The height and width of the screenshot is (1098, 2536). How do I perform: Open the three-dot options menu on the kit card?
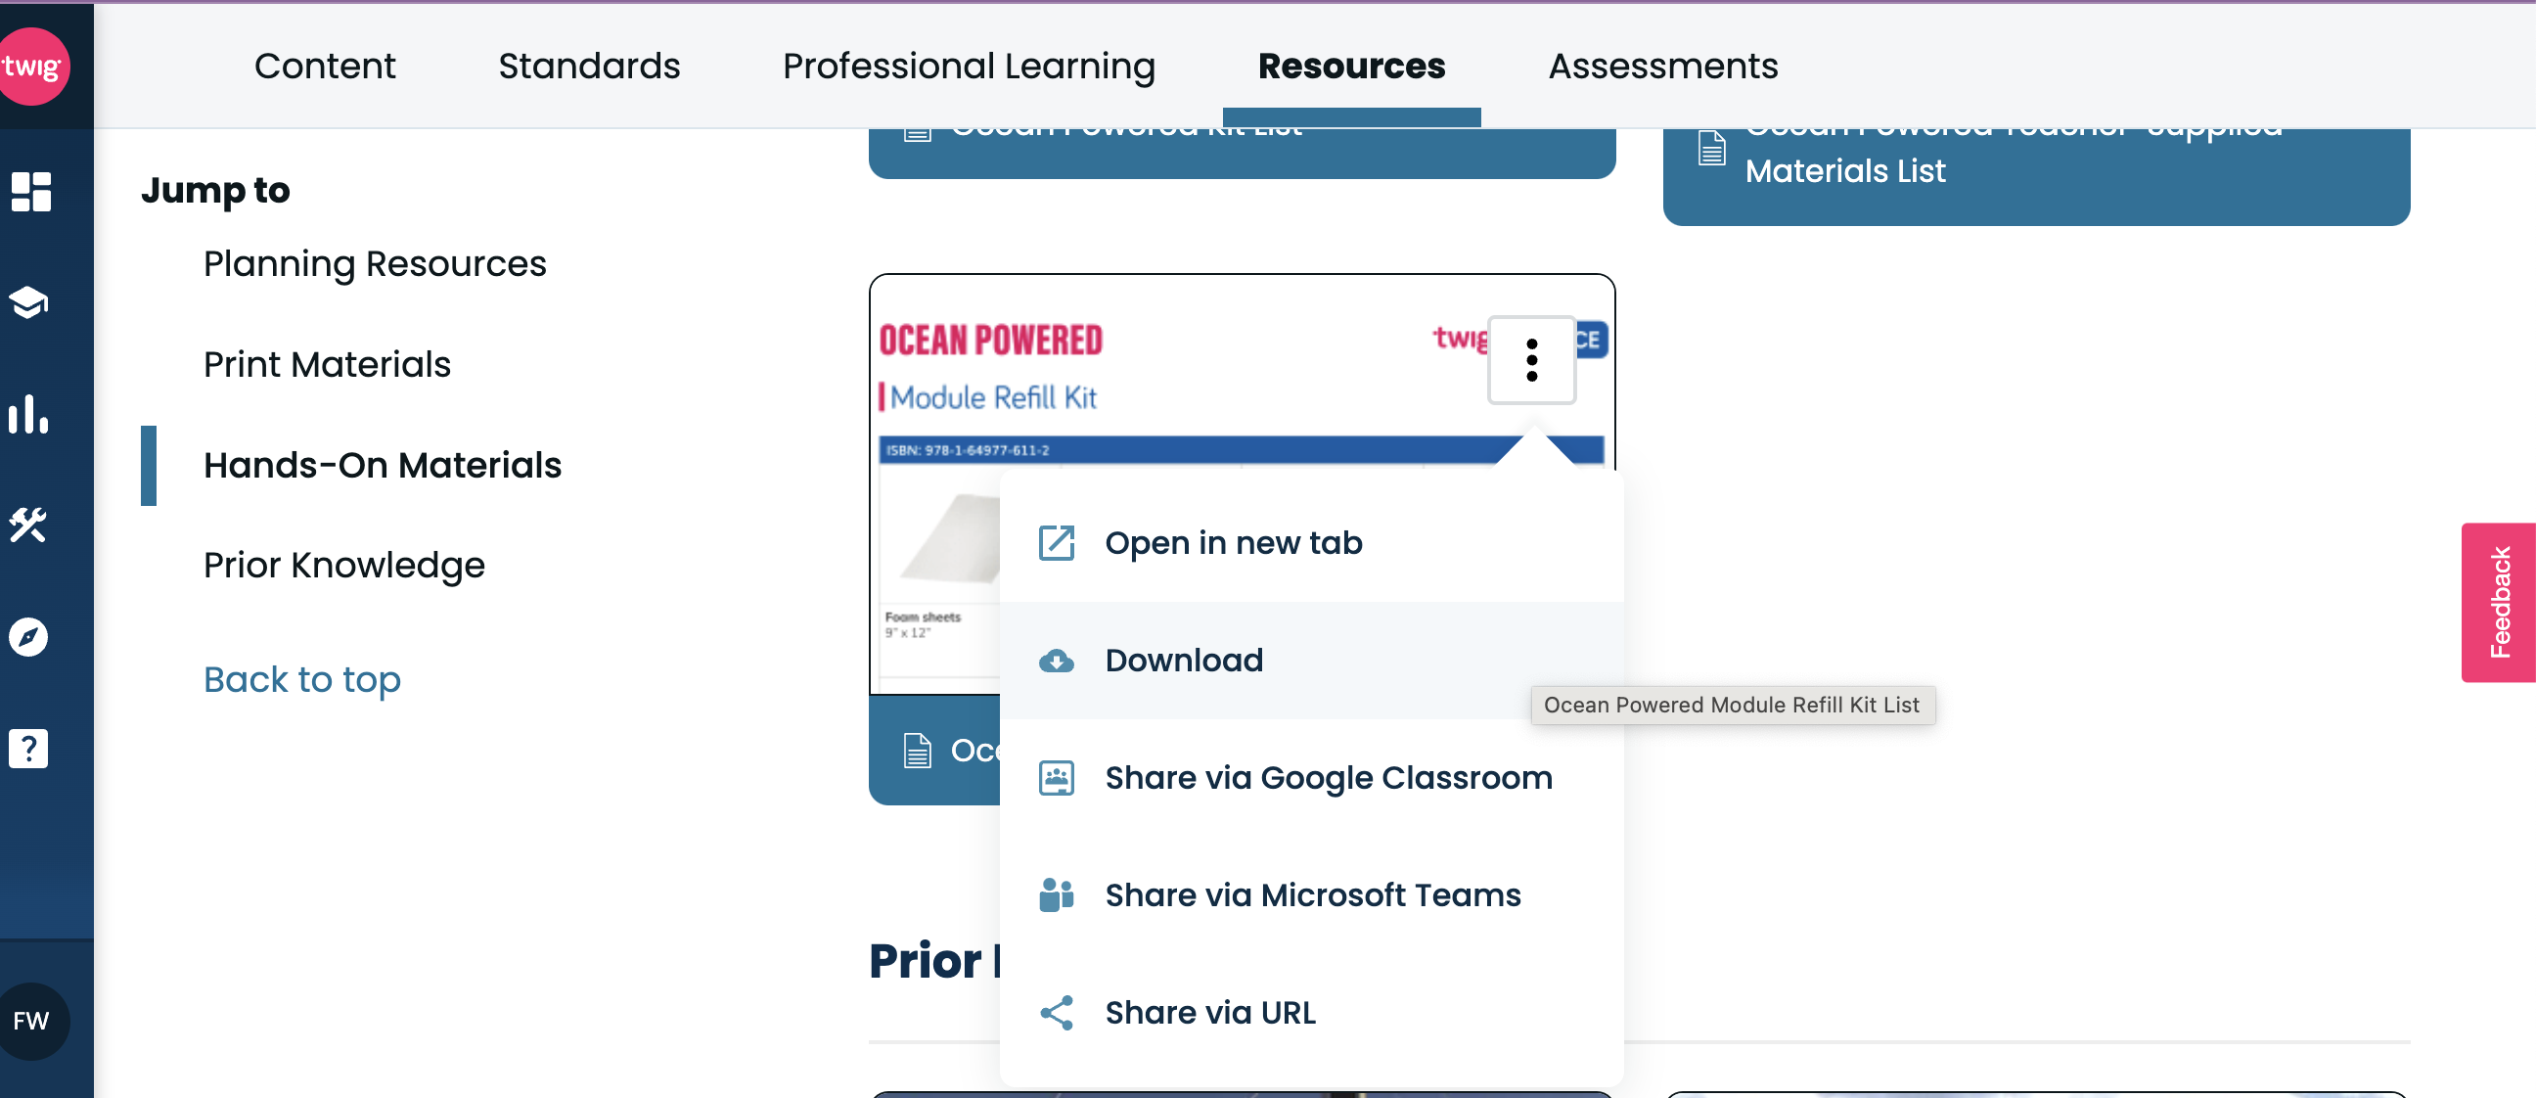pyautogui.click(x=1531, y=360)
